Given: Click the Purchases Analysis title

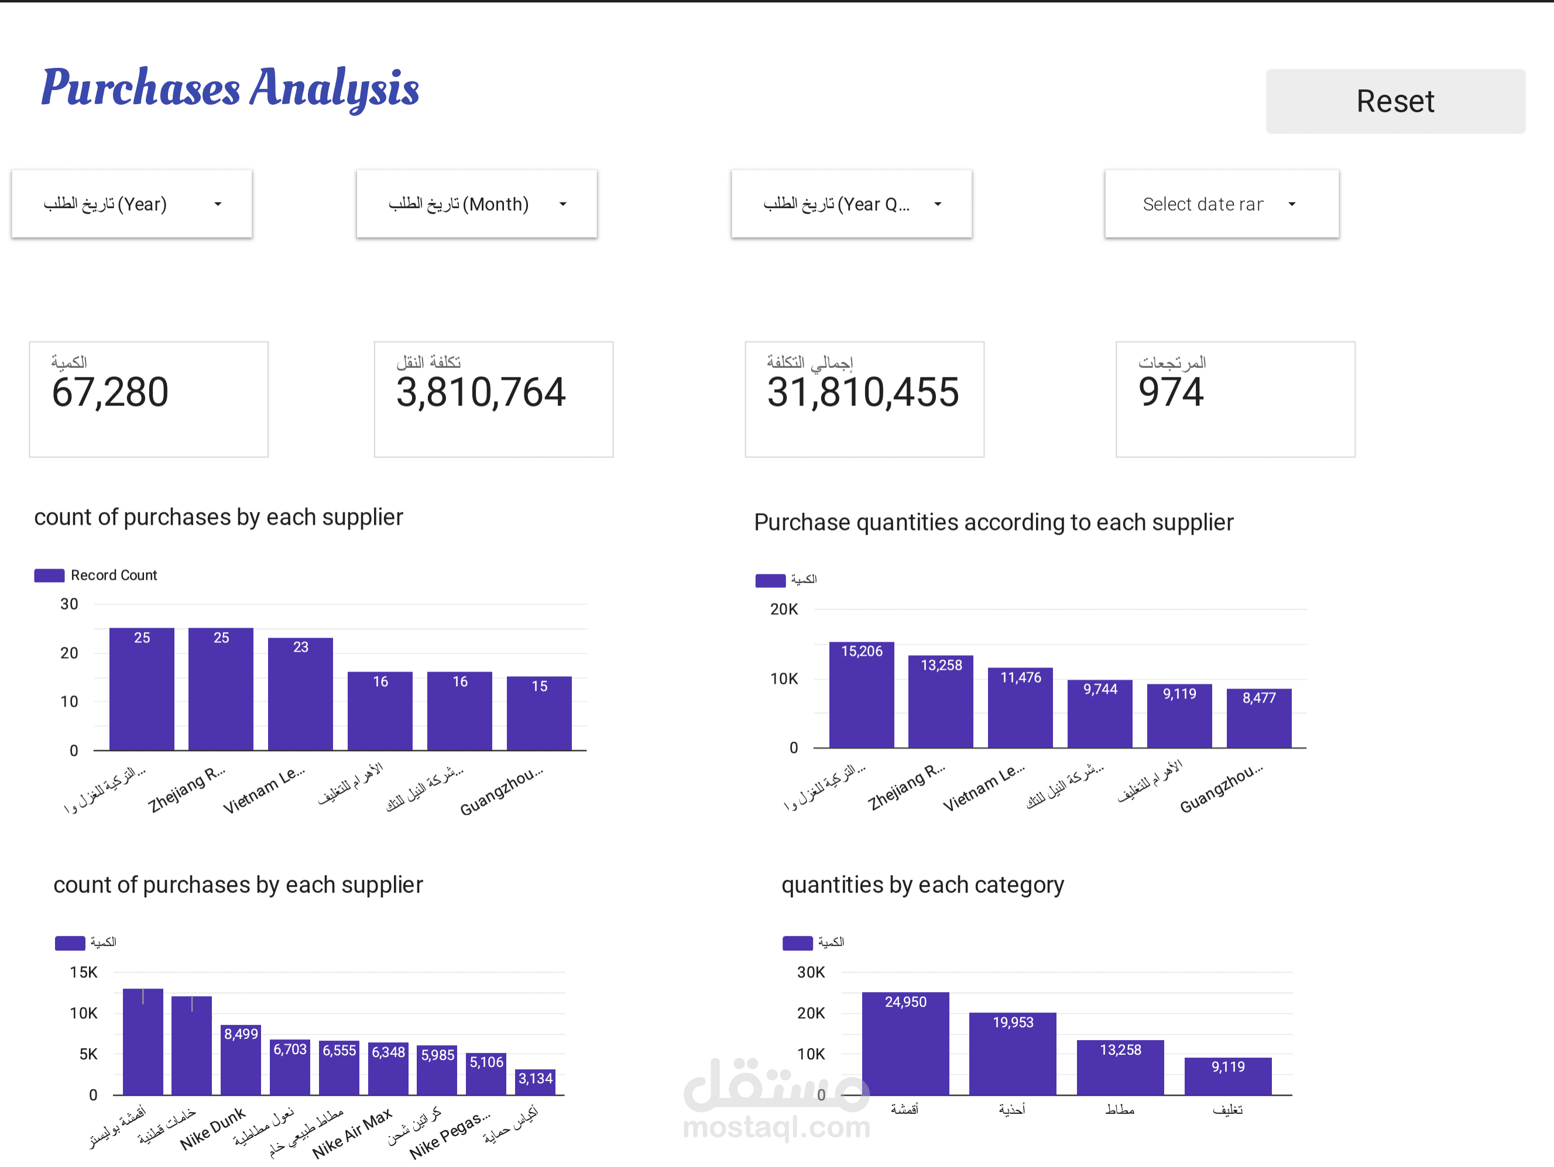Looking at the screenshot, I should coord(229,88).
